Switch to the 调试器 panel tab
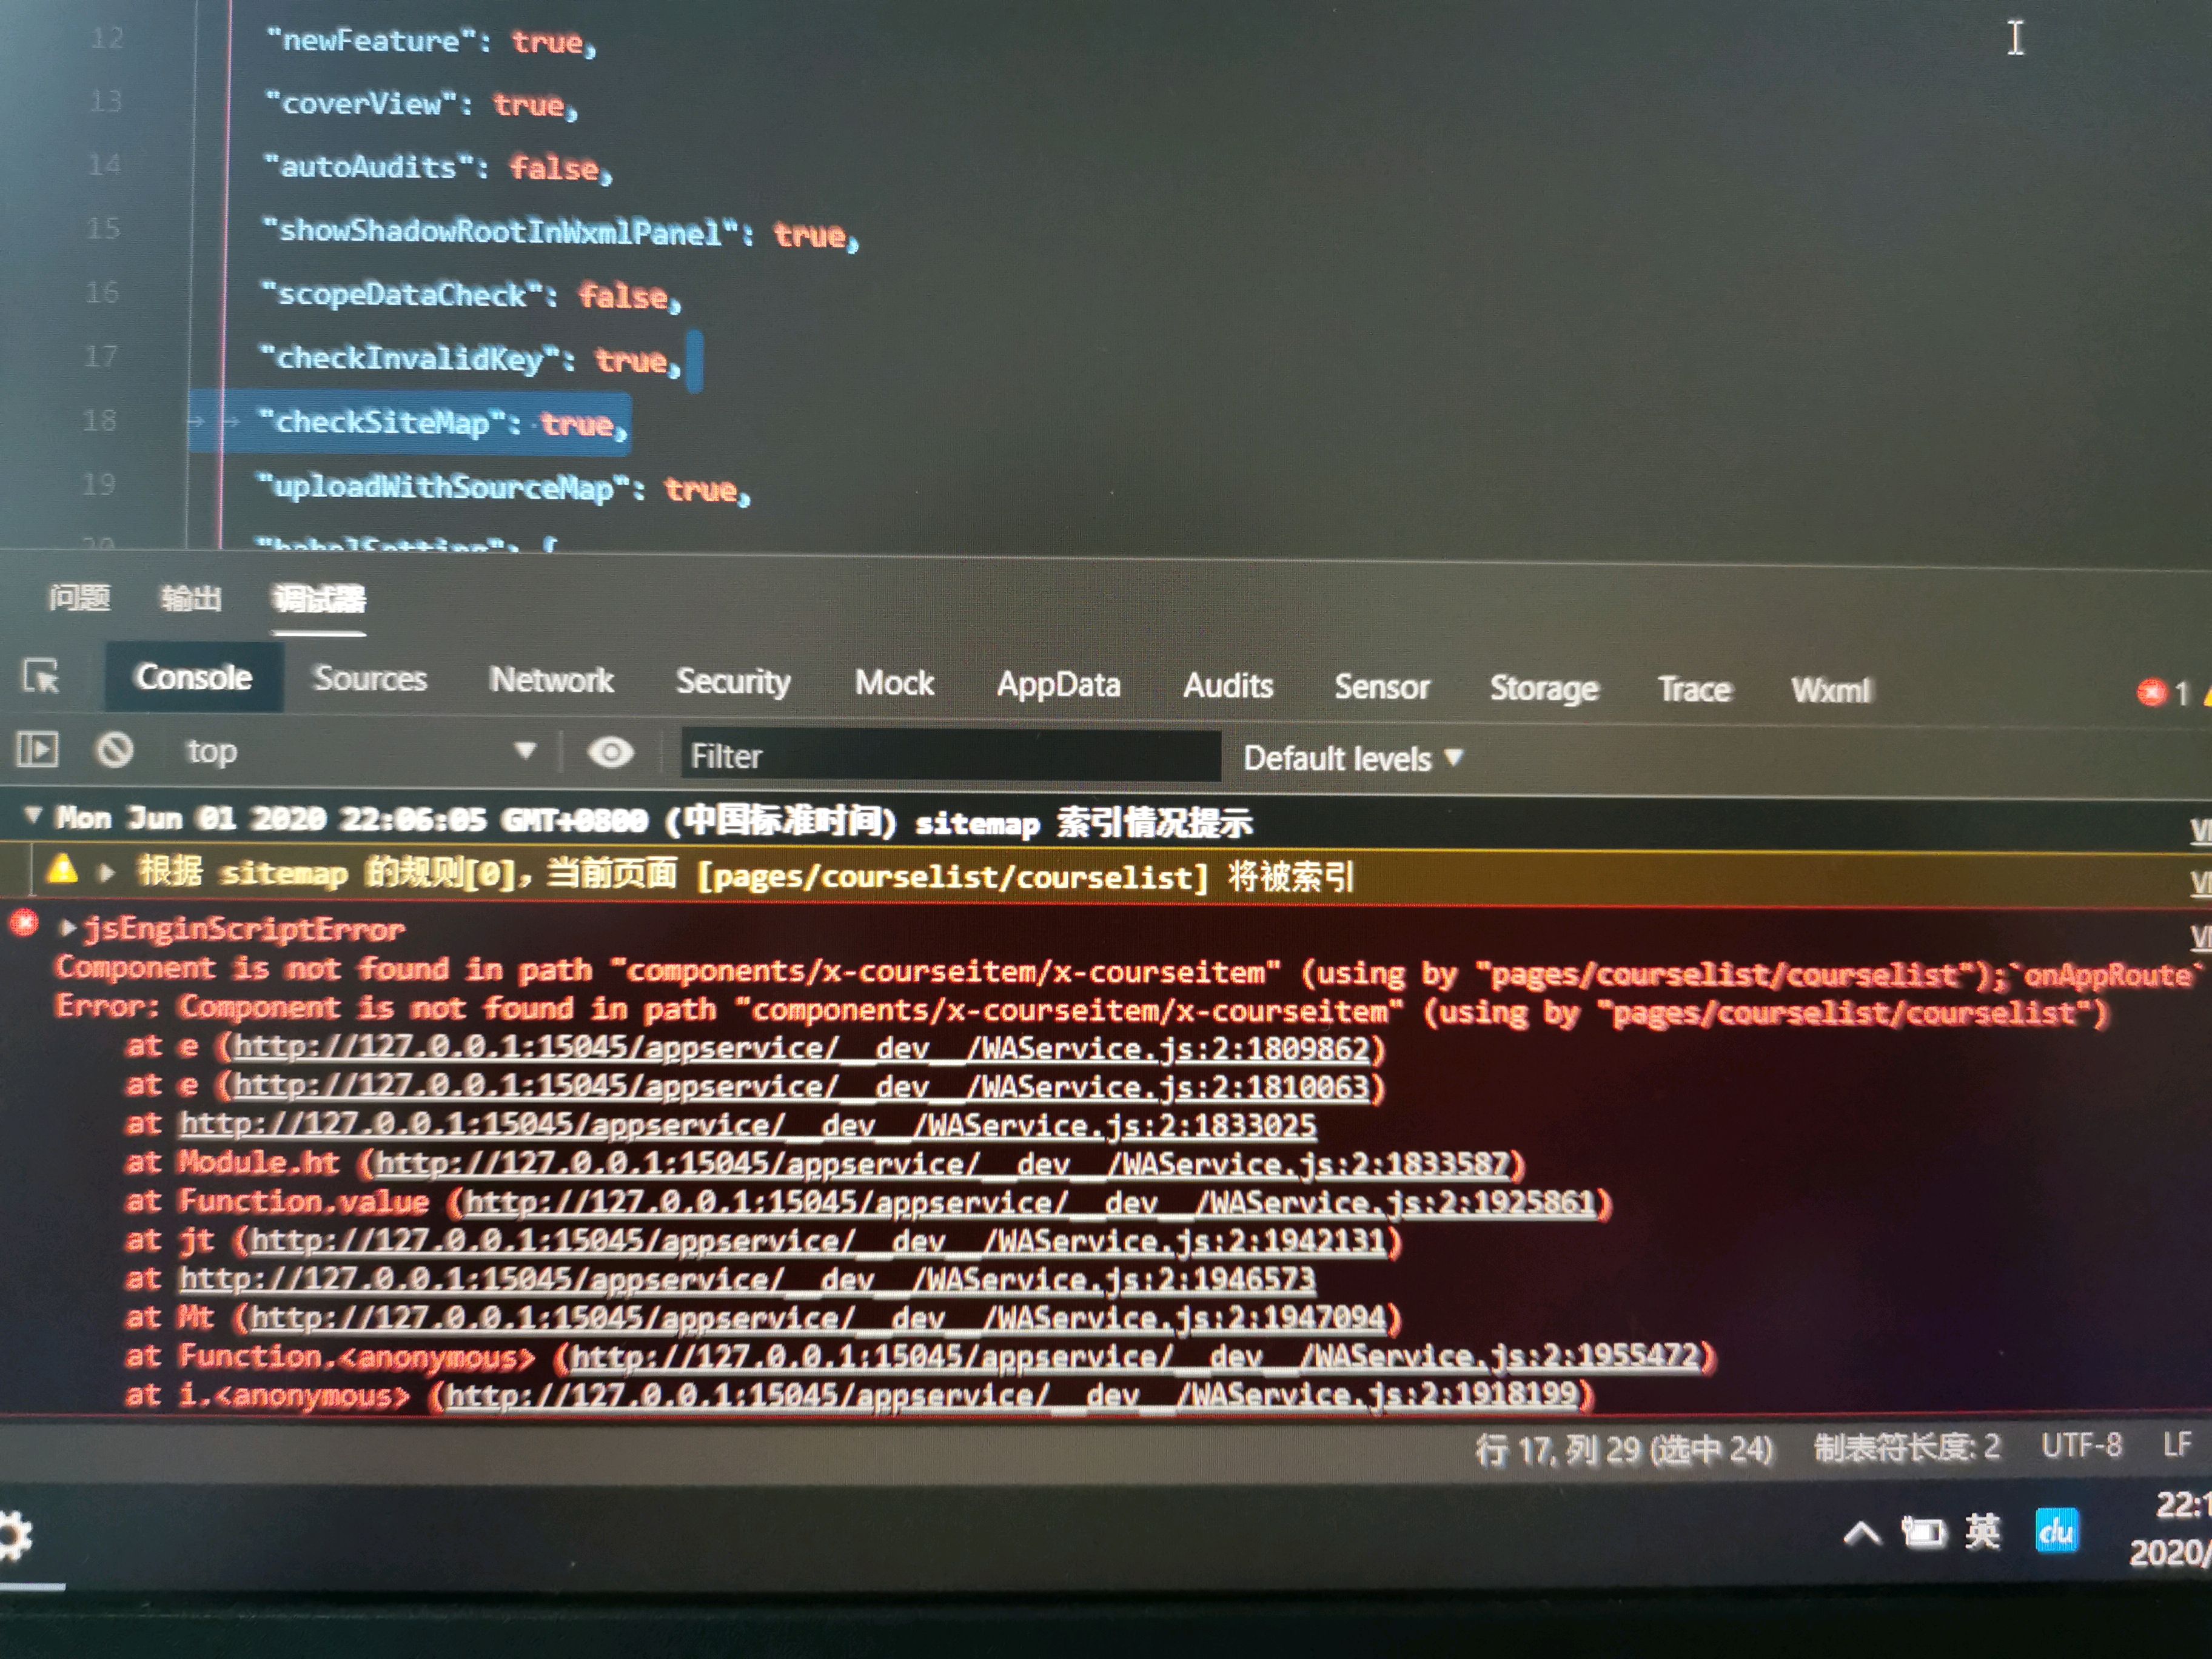 (319, 600)
